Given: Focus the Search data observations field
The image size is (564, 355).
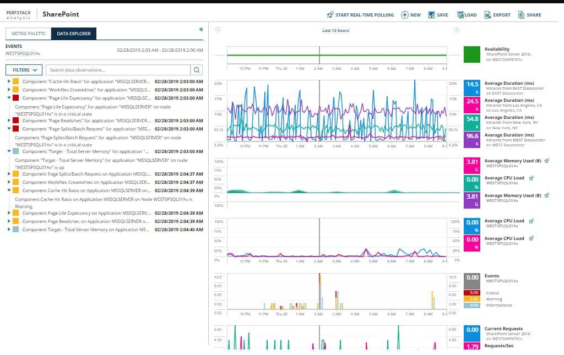Looking at the screenshot, I should (118, 70).
